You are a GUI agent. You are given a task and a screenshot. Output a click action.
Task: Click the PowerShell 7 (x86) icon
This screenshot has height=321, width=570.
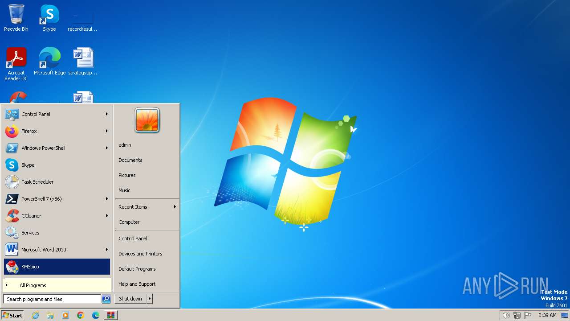[x=12, y=199]
